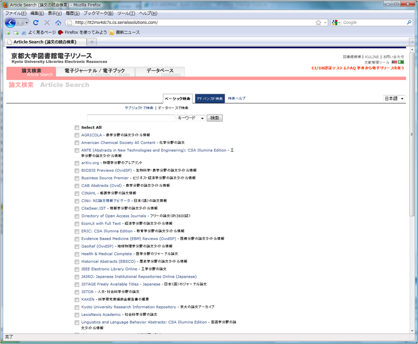The image size is (418, 344).
Task: Open search engine selector dropdown arrow
Action: click(x=340, y=23)
